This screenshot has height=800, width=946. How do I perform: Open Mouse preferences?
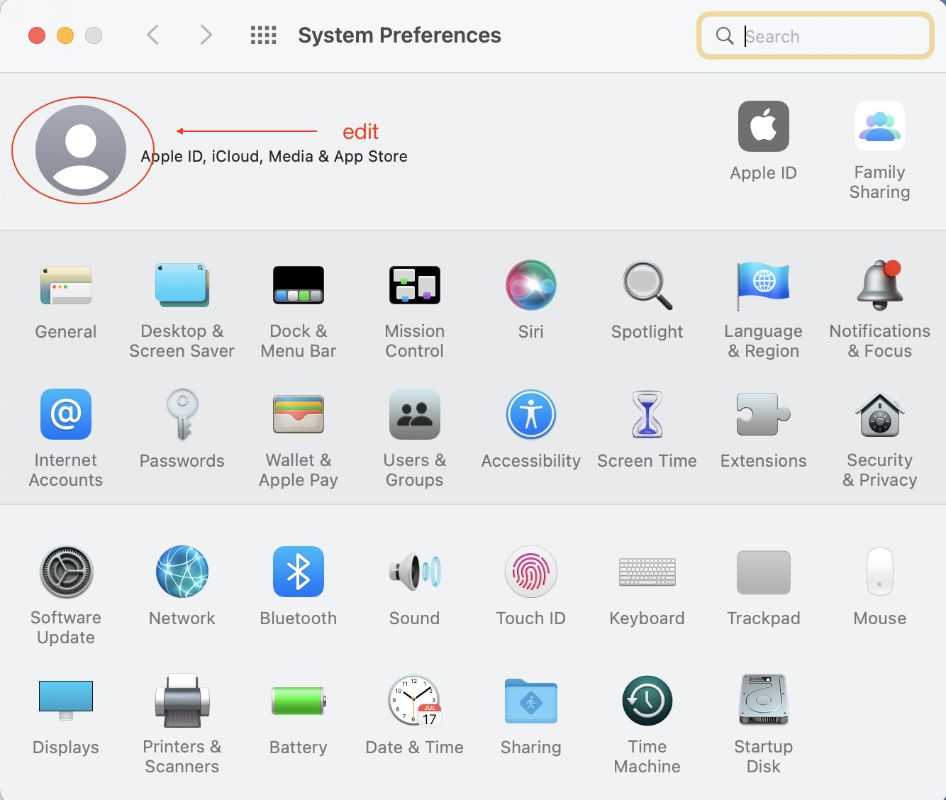[x=880, y=572]
